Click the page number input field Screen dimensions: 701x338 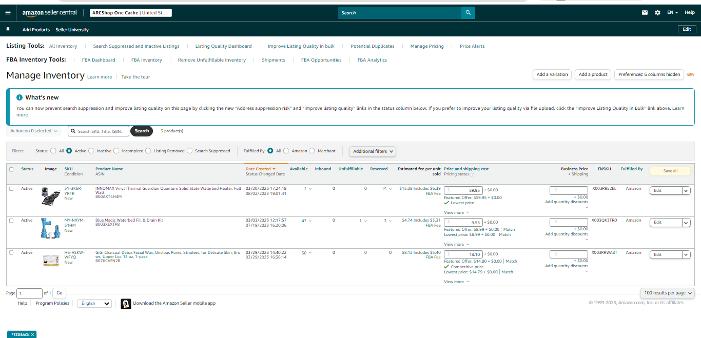tap(30, 293)
